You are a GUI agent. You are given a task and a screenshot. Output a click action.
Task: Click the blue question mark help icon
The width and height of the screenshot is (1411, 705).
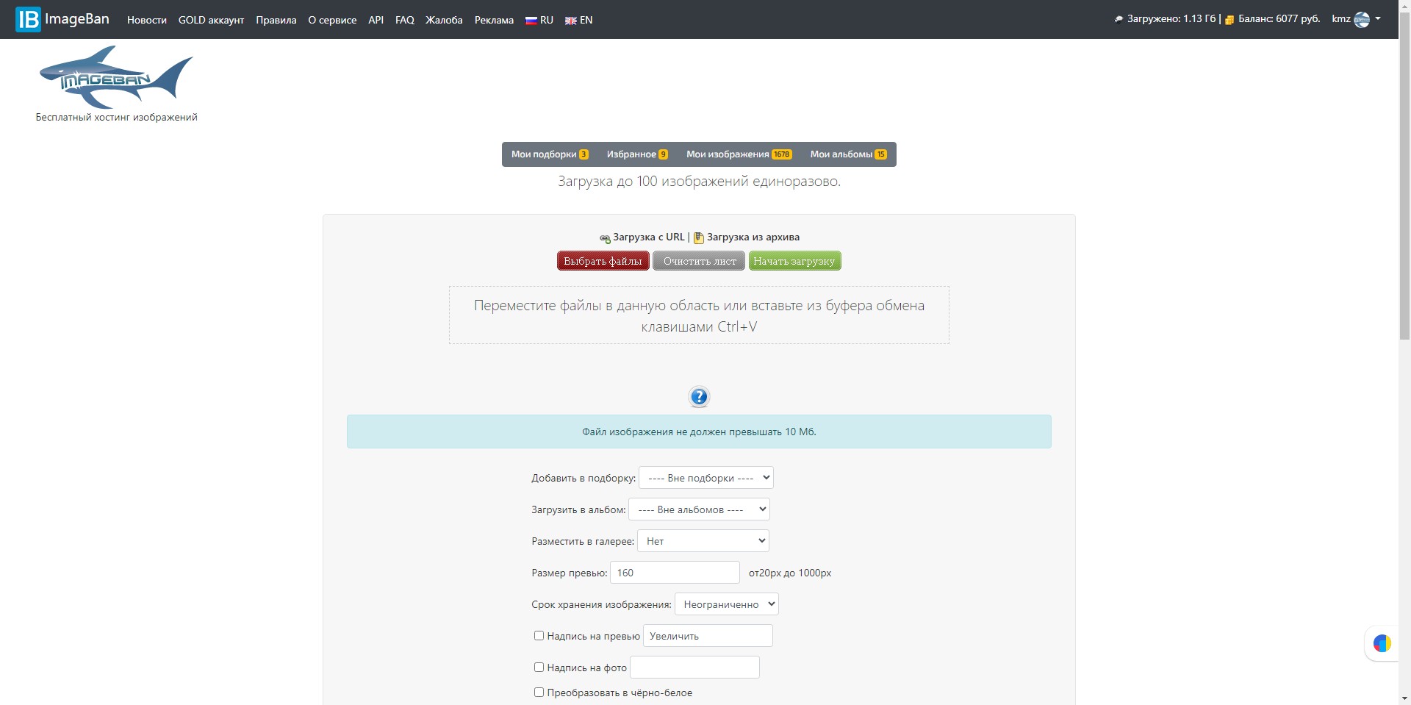[x=699, y=397]
